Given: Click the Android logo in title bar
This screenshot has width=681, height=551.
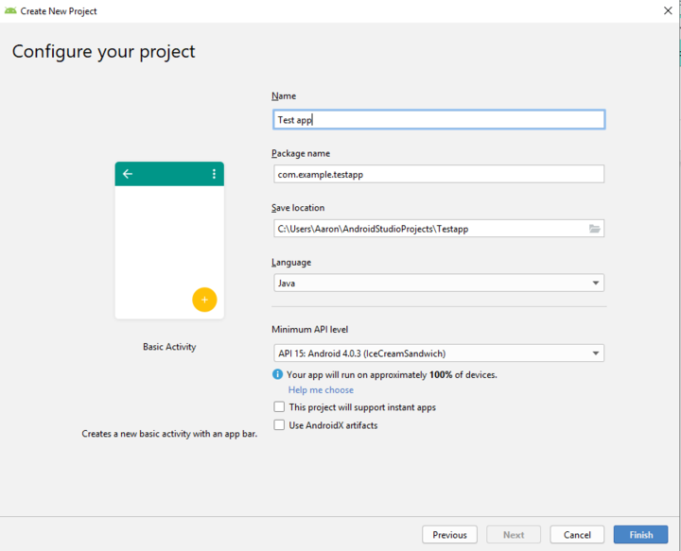Looking at the screenshot, I should [x=10, y=10].
